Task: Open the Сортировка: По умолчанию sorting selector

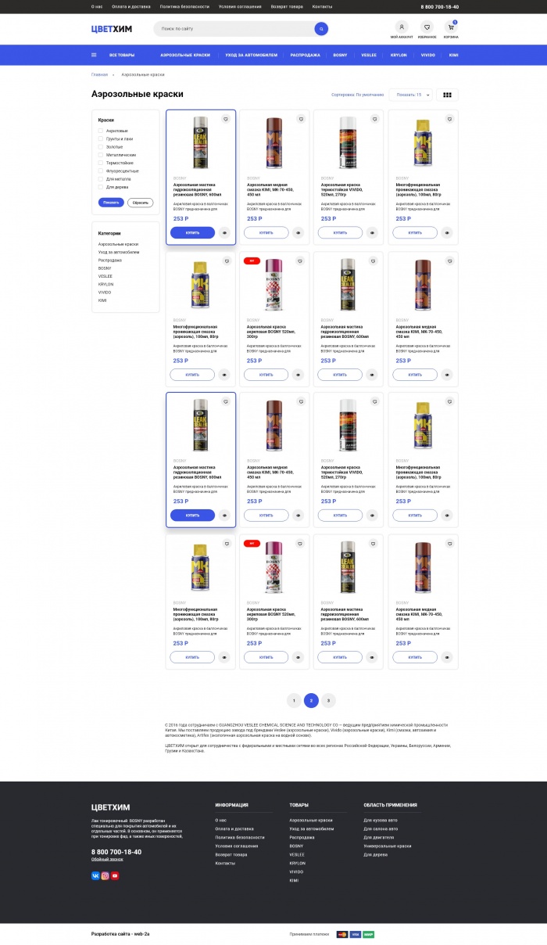Action: point(357,95)
